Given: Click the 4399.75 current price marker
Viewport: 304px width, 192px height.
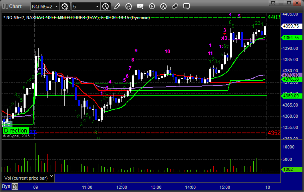Looking at the screenshot, I should tap(291, 26).
